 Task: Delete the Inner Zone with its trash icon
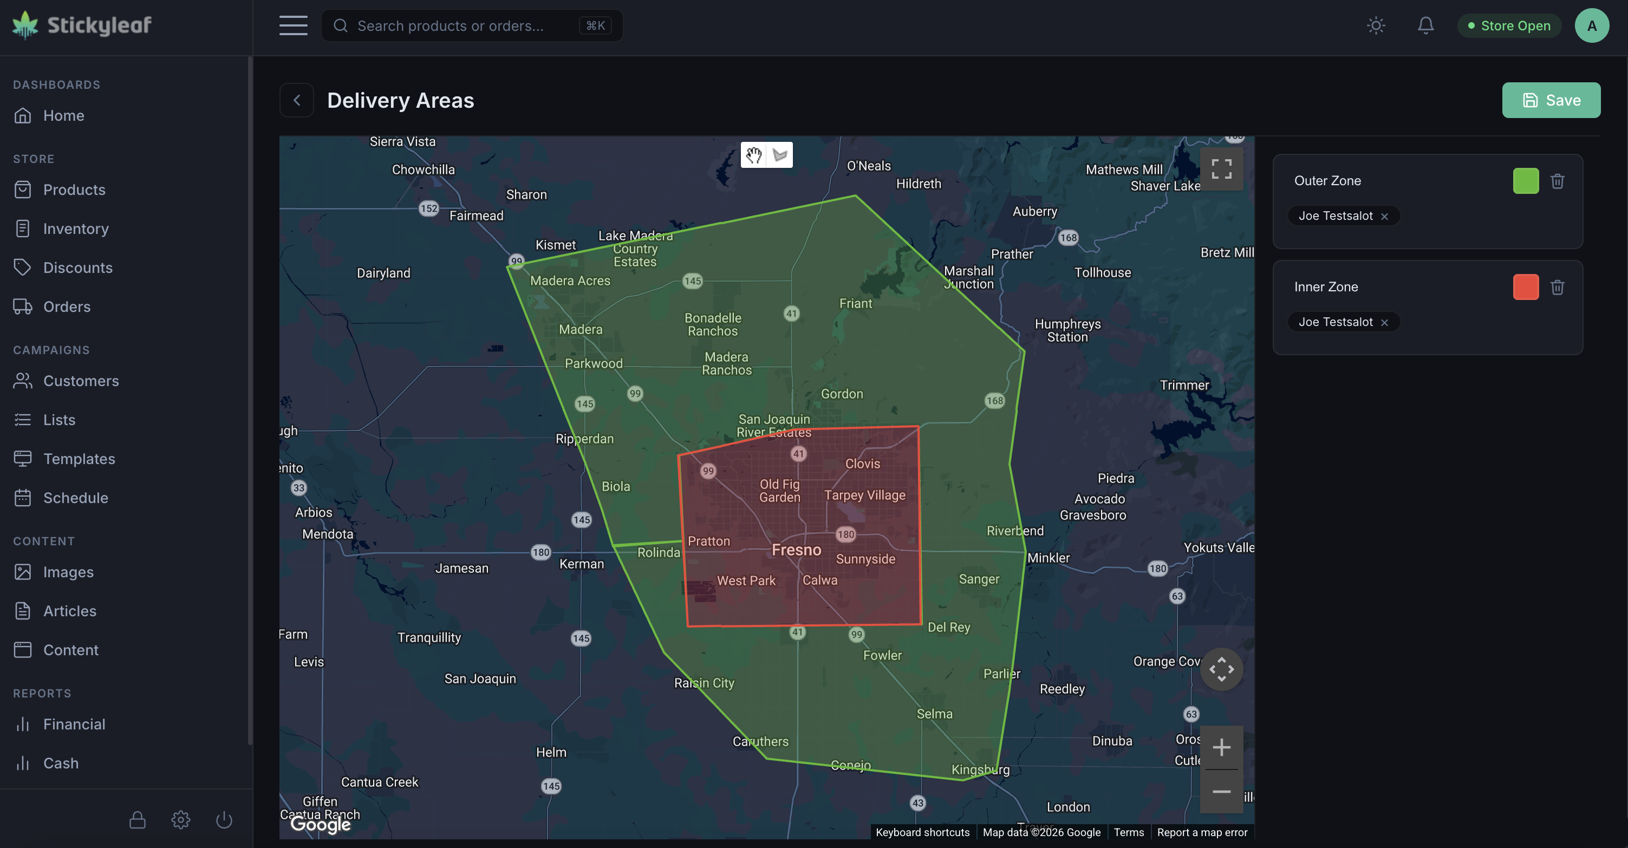click(x=1557, y=287)
